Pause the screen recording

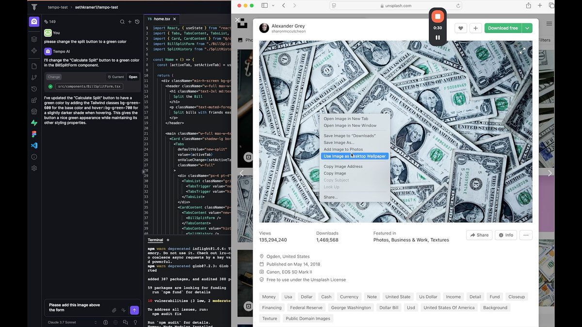tap(437, 37)
